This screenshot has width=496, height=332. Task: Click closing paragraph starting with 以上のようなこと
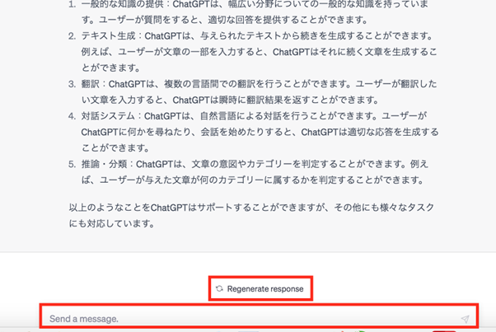pos(251,215)
